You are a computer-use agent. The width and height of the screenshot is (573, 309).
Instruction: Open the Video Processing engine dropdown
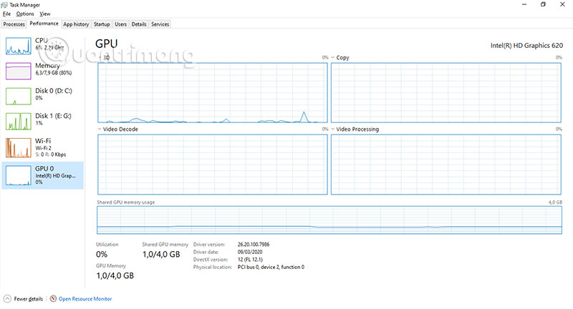pos(333,129)
